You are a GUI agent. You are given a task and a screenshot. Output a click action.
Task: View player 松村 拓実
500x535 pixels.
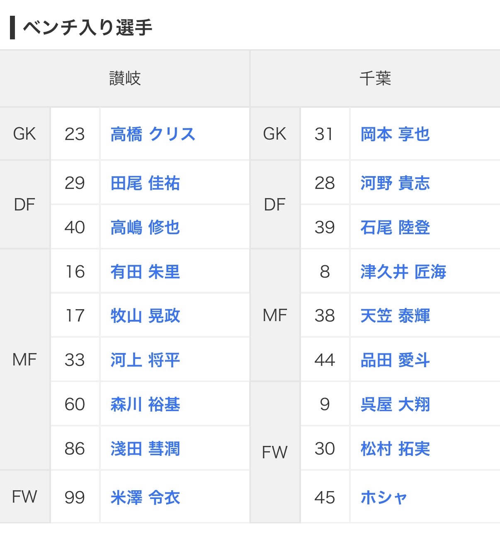coord(395,449)
